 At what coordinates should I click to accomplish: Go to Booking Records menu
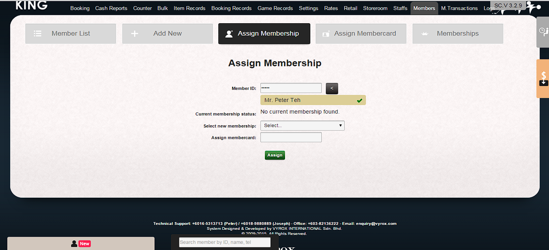[x=231, y=8]
